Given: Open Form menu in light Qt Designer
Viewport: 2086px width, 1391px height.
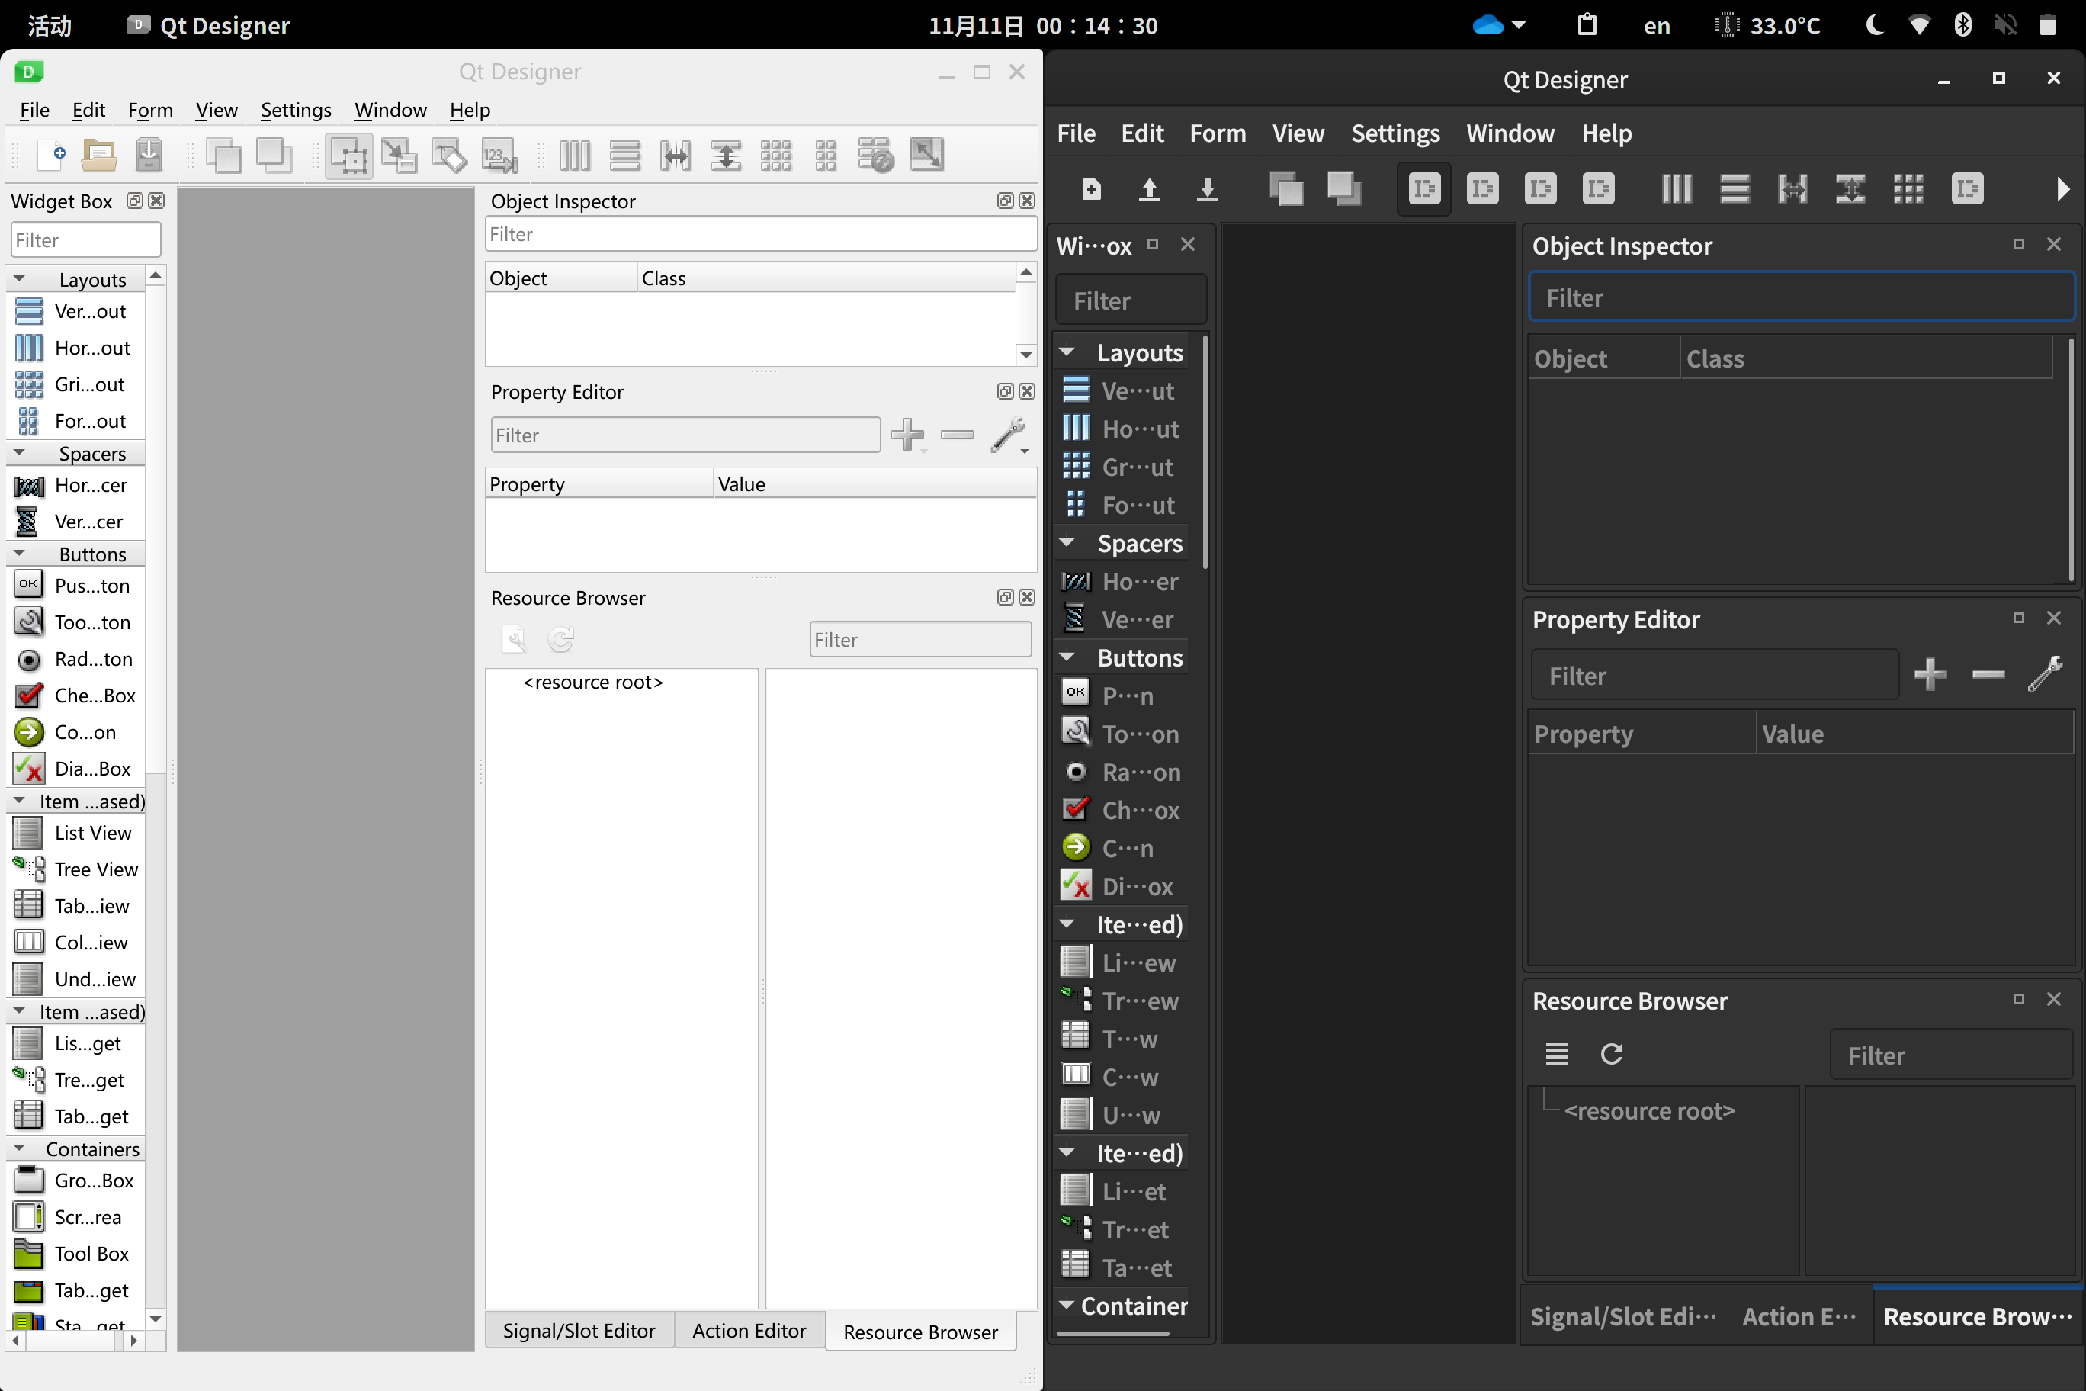Looking at the screenshot, I should (150, 110).
